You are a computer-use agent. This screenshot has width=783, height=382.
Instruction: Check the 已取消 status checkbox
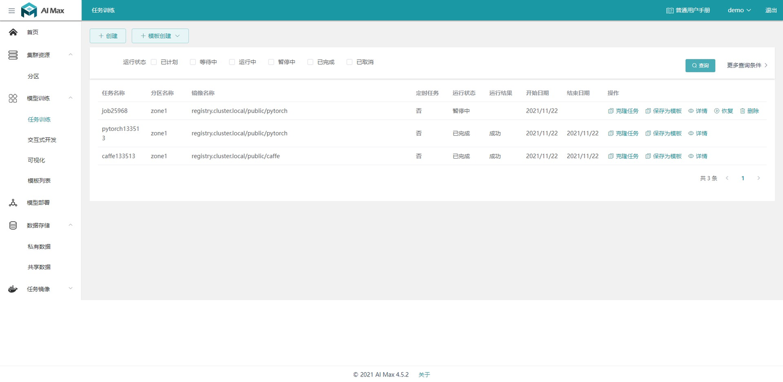pyautogui.click(x=349, y=62)
